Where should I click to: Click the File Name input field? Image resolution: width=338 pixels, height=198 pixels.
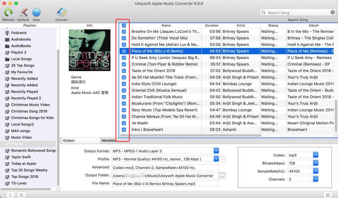click(165, 183)
